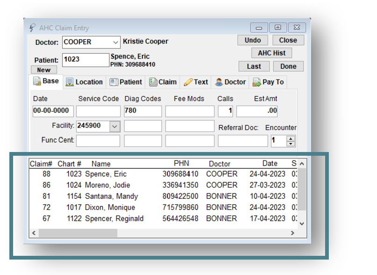Increase the Encounter number with up arrow

click(x=290, y=139)
